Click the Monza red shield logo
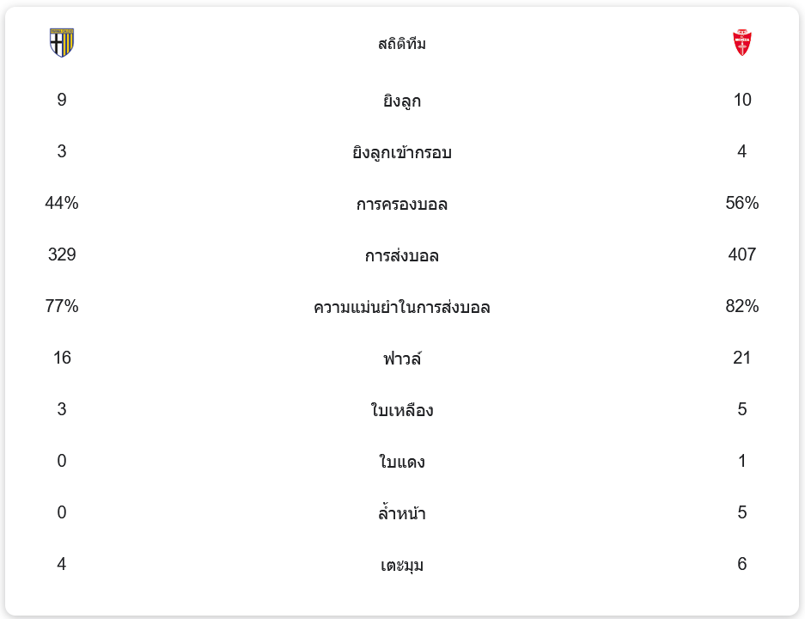 [741, 43]
